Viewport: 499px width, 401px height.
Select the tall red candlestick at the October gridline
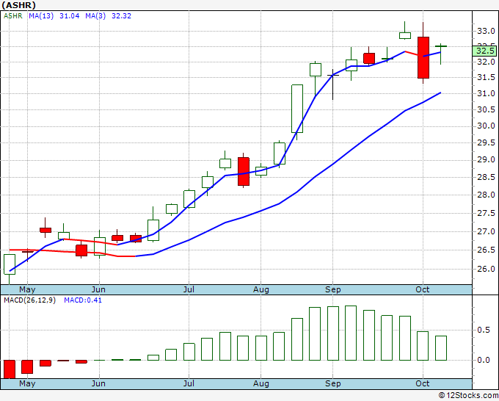pyautogui.click(x=423, y=57)
